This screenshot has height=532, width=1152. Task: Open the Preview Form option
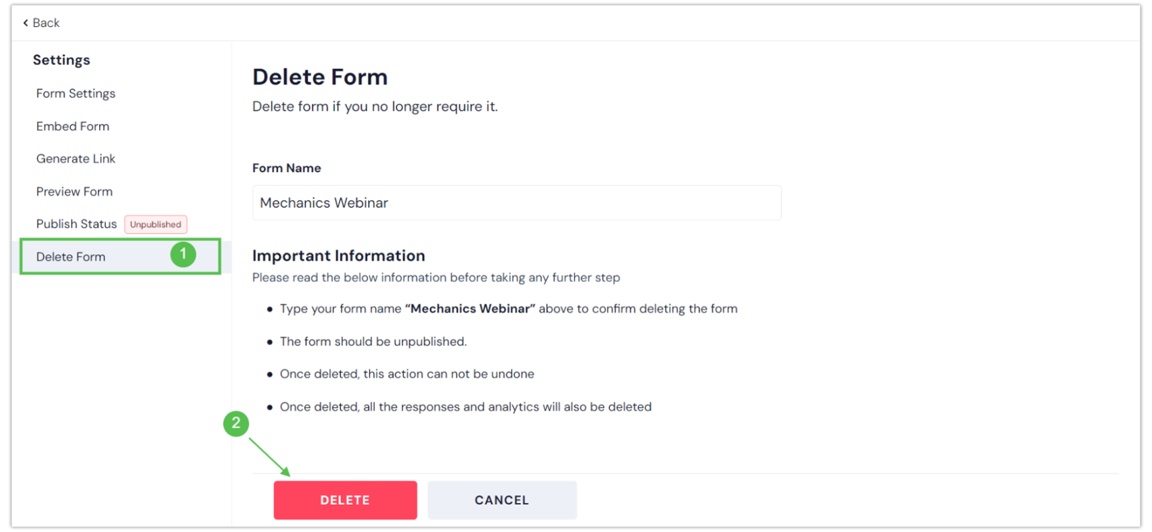click(x=74, y=191)
